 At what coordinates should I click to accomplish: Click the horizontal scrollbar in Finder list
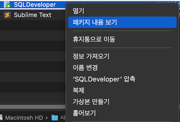point(33,107)
